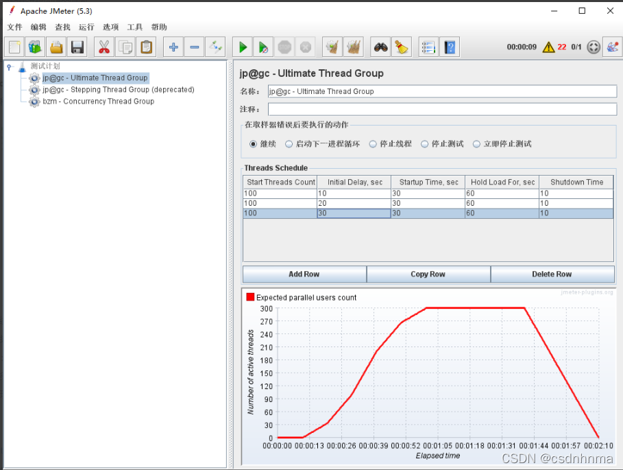Cut using the scissors icon
Viewport: 623px width, 470px height.
pyautogui.click(x=104, y=47)
